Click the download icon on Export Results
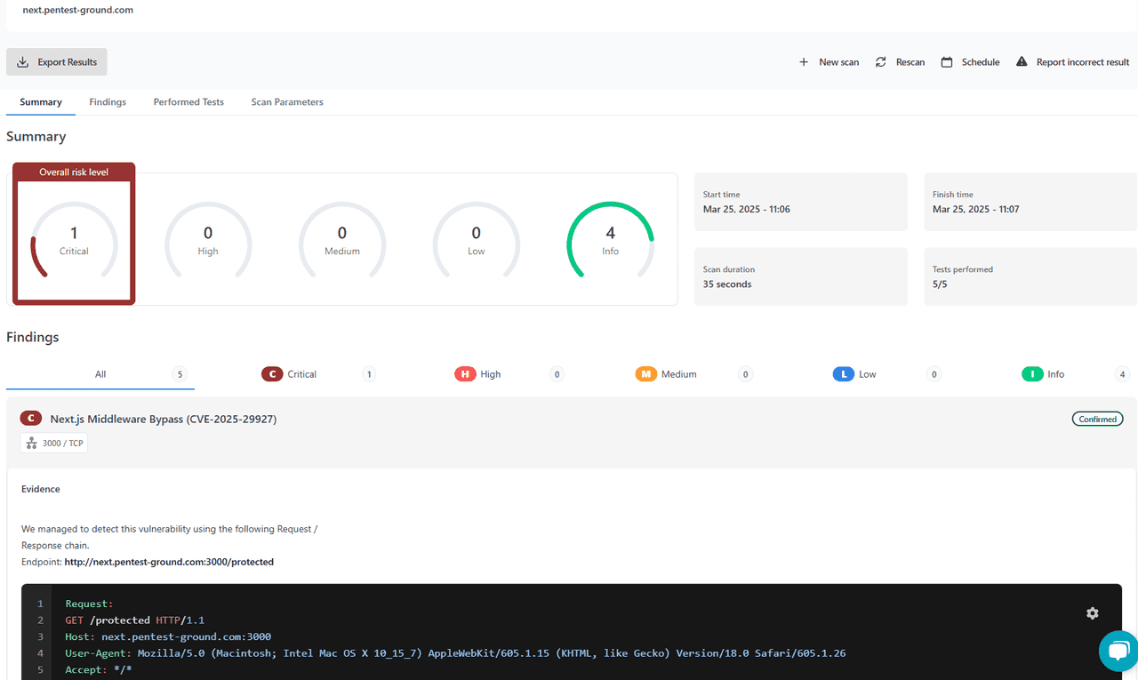The width and height of the screenshot is (1138, 680). tap(22, 61)
